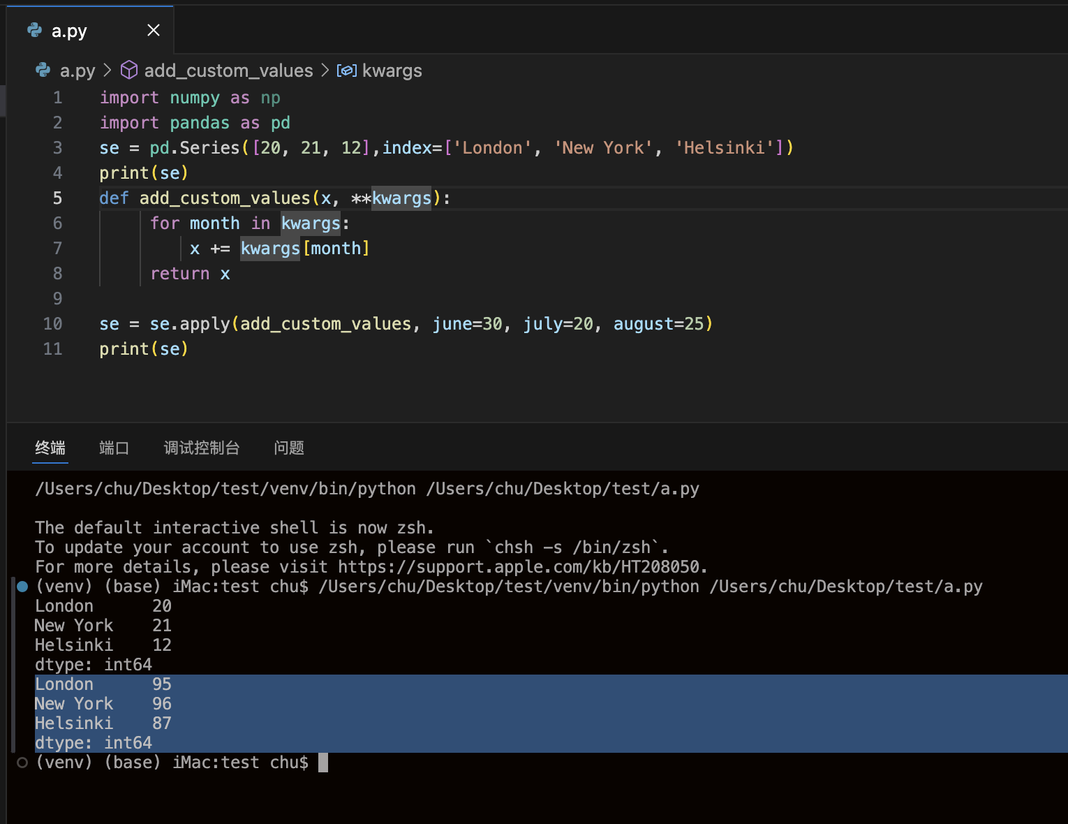The height and width of the screenshot is (824, 1068).
Task: Click the Python logo on the a.py editor tab
Action: click(34, 30)
